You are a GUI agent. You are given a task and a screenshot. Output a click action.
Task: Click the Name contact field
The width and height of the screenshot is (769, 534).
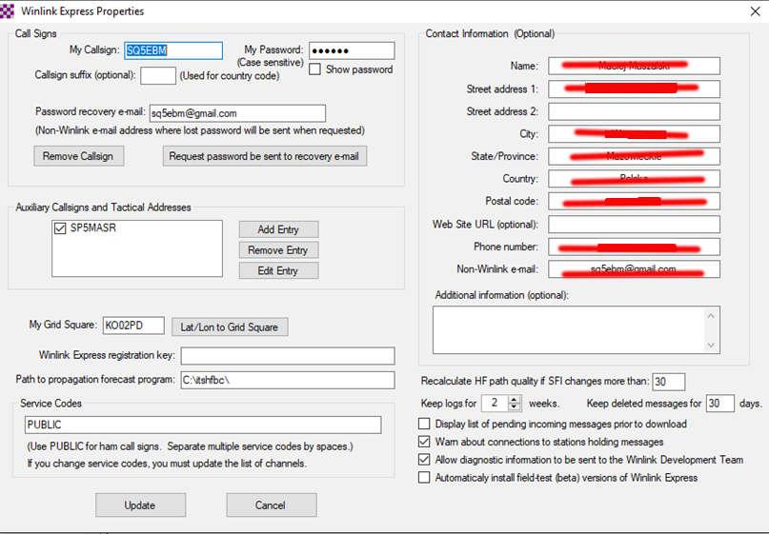pos(634,66)
